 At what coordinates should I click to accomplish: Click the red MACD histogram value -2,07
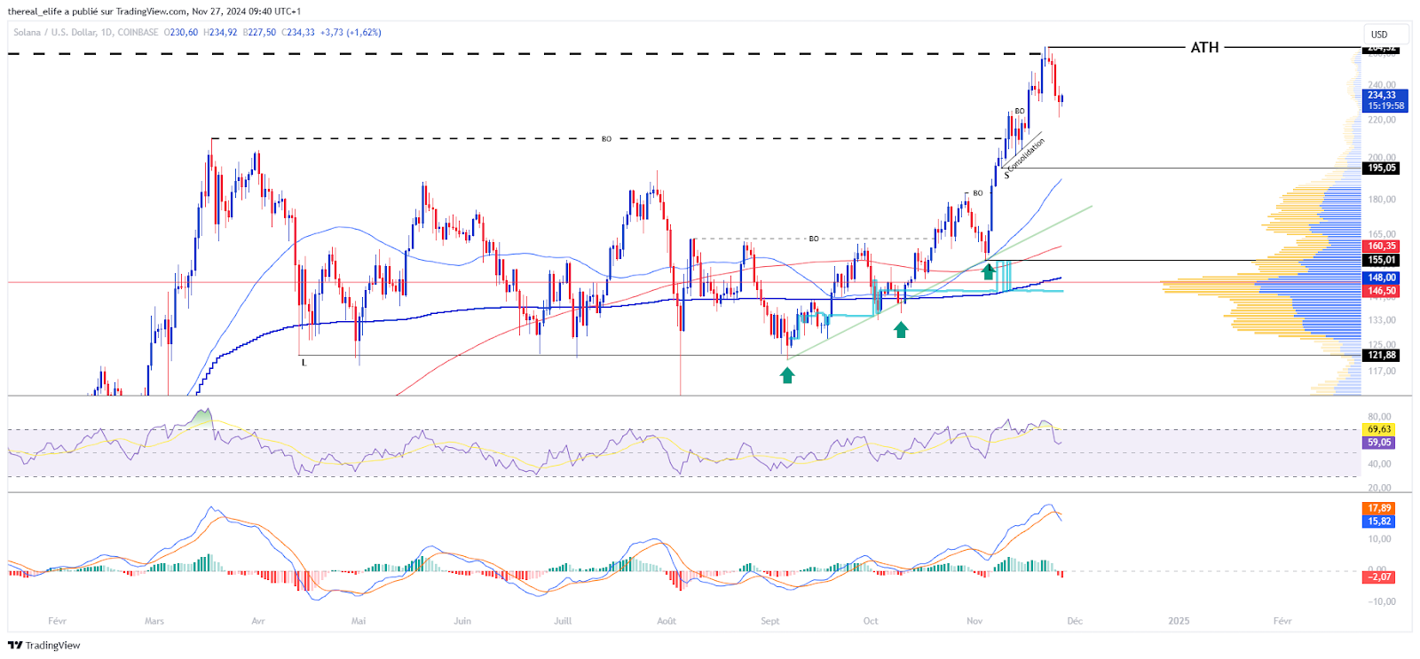tap(1379, 577)
